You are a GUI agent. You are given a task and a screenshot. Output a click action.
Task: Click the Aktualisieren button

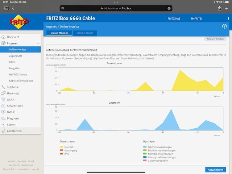(x=215, y=170)
